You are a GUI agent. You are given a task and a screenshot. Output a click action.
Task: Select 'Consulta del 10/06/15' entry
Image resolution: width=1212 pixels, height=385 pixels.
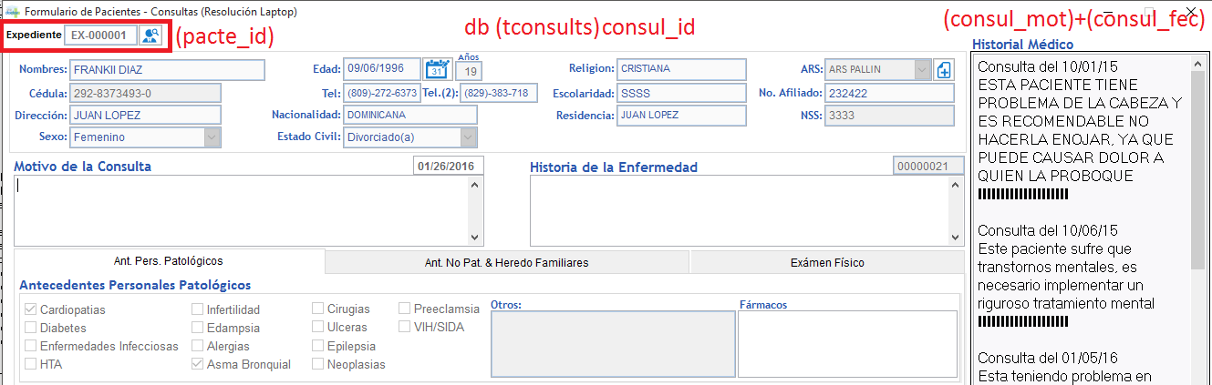[x=1047, y=229]
